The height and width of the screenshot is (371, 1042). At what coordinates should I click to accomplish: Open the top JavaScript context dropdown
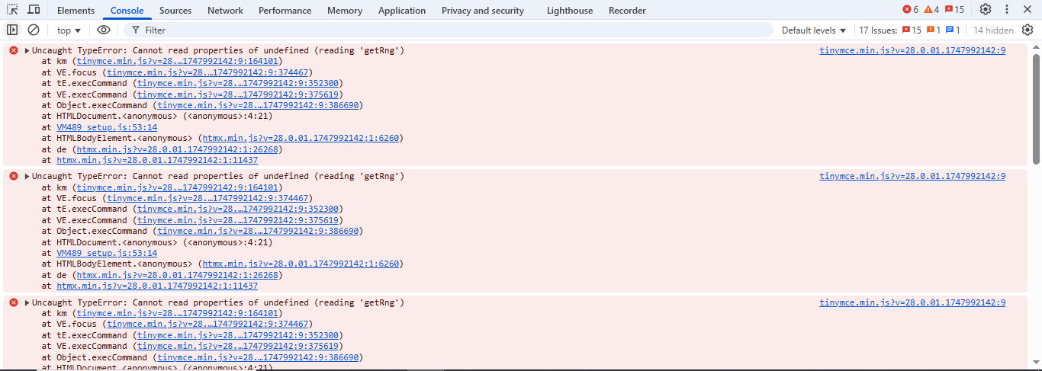tap(69, 30)
